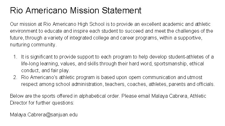Click the phrase 'nurturing community.'
This screenshot has height=126, width=225.
[x=33, y=44]
